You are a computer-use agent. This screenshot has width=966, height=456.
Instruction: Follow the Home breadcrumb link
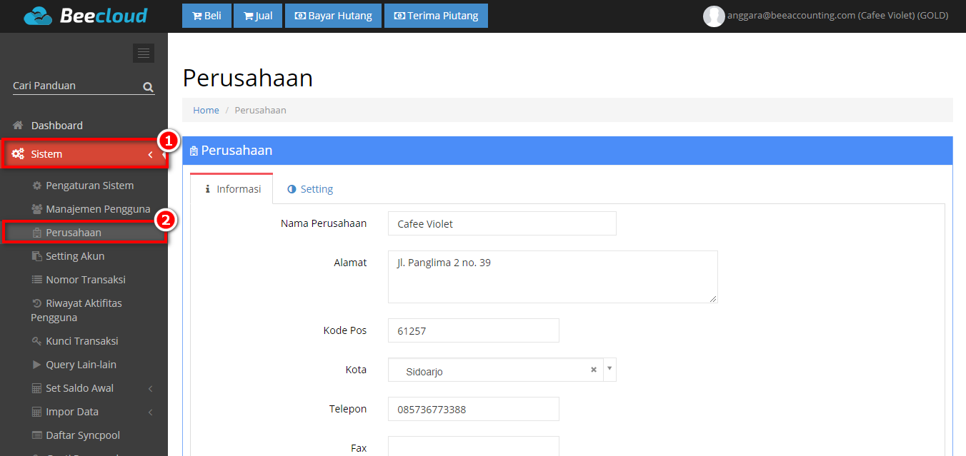(x=206, y=111)
